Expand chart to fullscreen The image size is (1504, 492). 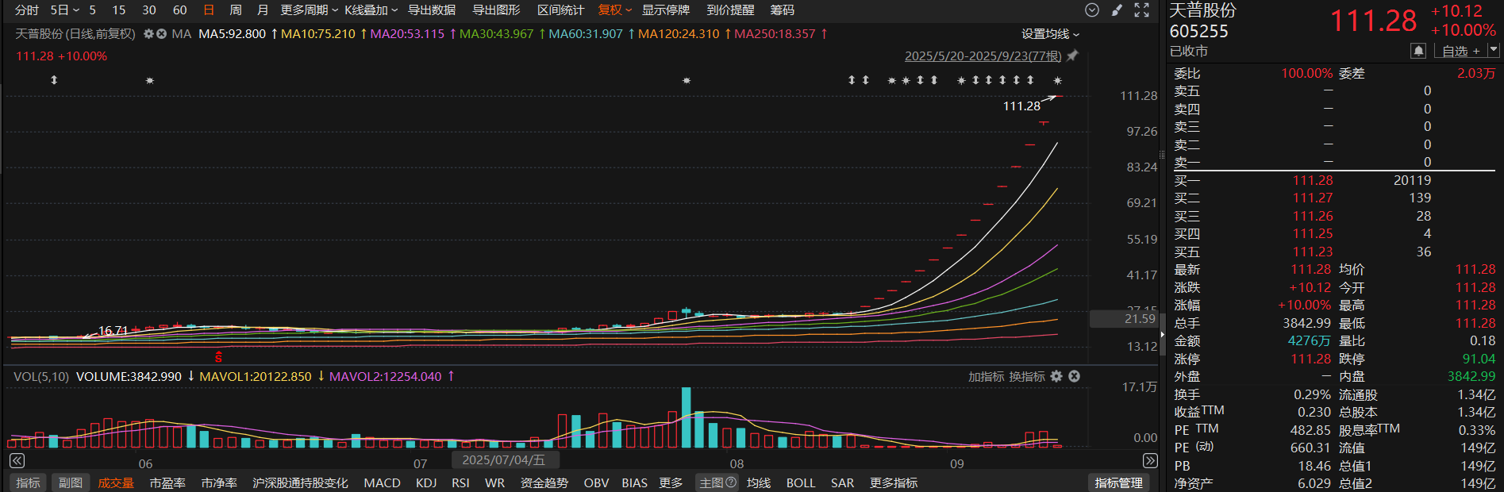[1142, 10]
